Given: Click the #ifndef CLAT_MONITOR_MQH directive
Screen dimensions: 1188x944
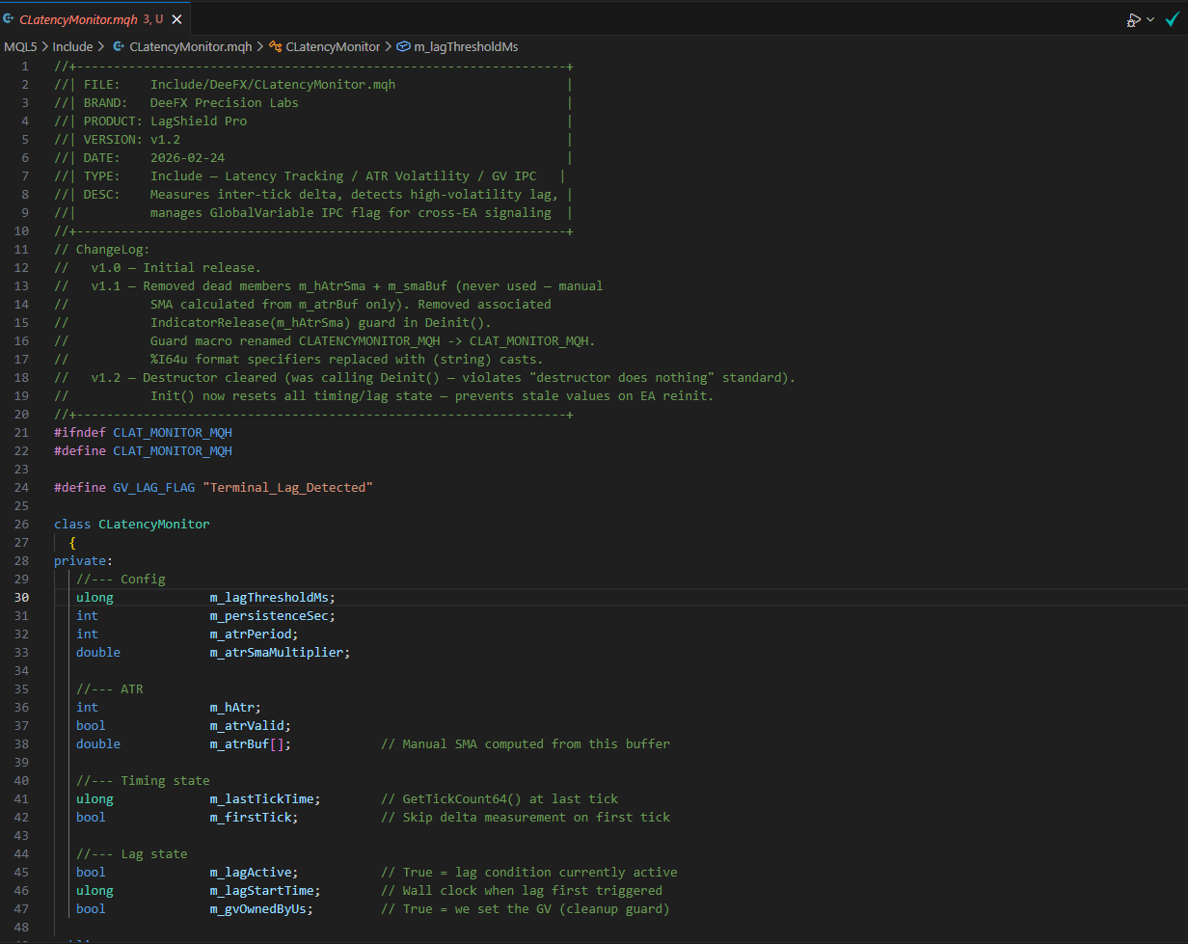Looking at the screenshot, I should (x=142, y=432).
